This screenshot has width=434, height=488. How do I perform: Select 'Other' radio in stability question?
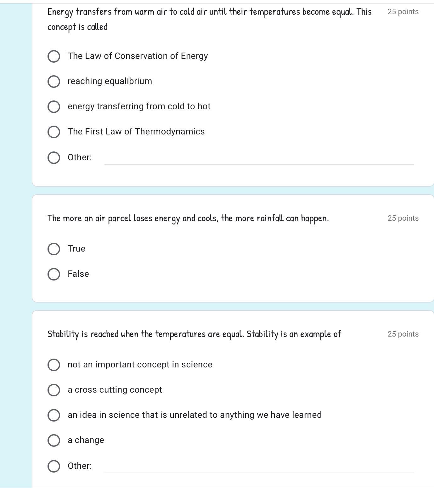coord(54,466)
